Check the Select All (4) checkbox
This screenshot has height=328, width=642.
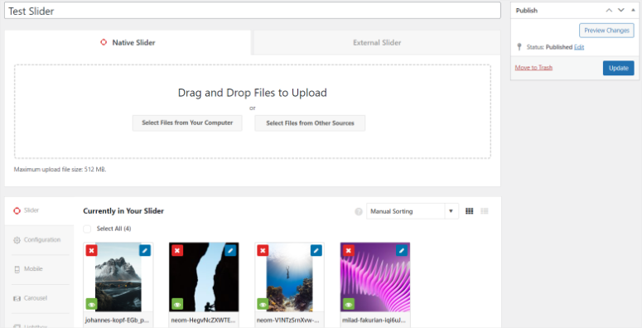87,229
